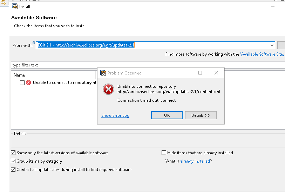Click the info decorator beside Work with label
The height and width of the screenshot is (192, 285).
[x=34, y=43]
